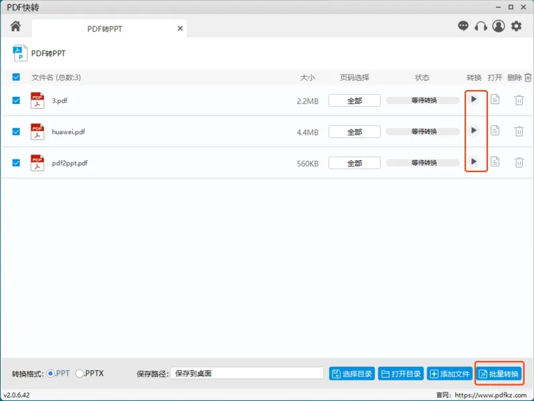Click the 4.4MB size value
Viewport: 534px width, 401px height.
(x=308, y=132)
